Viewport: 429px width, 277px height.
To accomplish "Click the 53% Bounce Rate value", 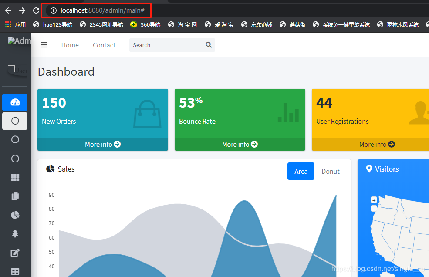I will coord(191,103).
